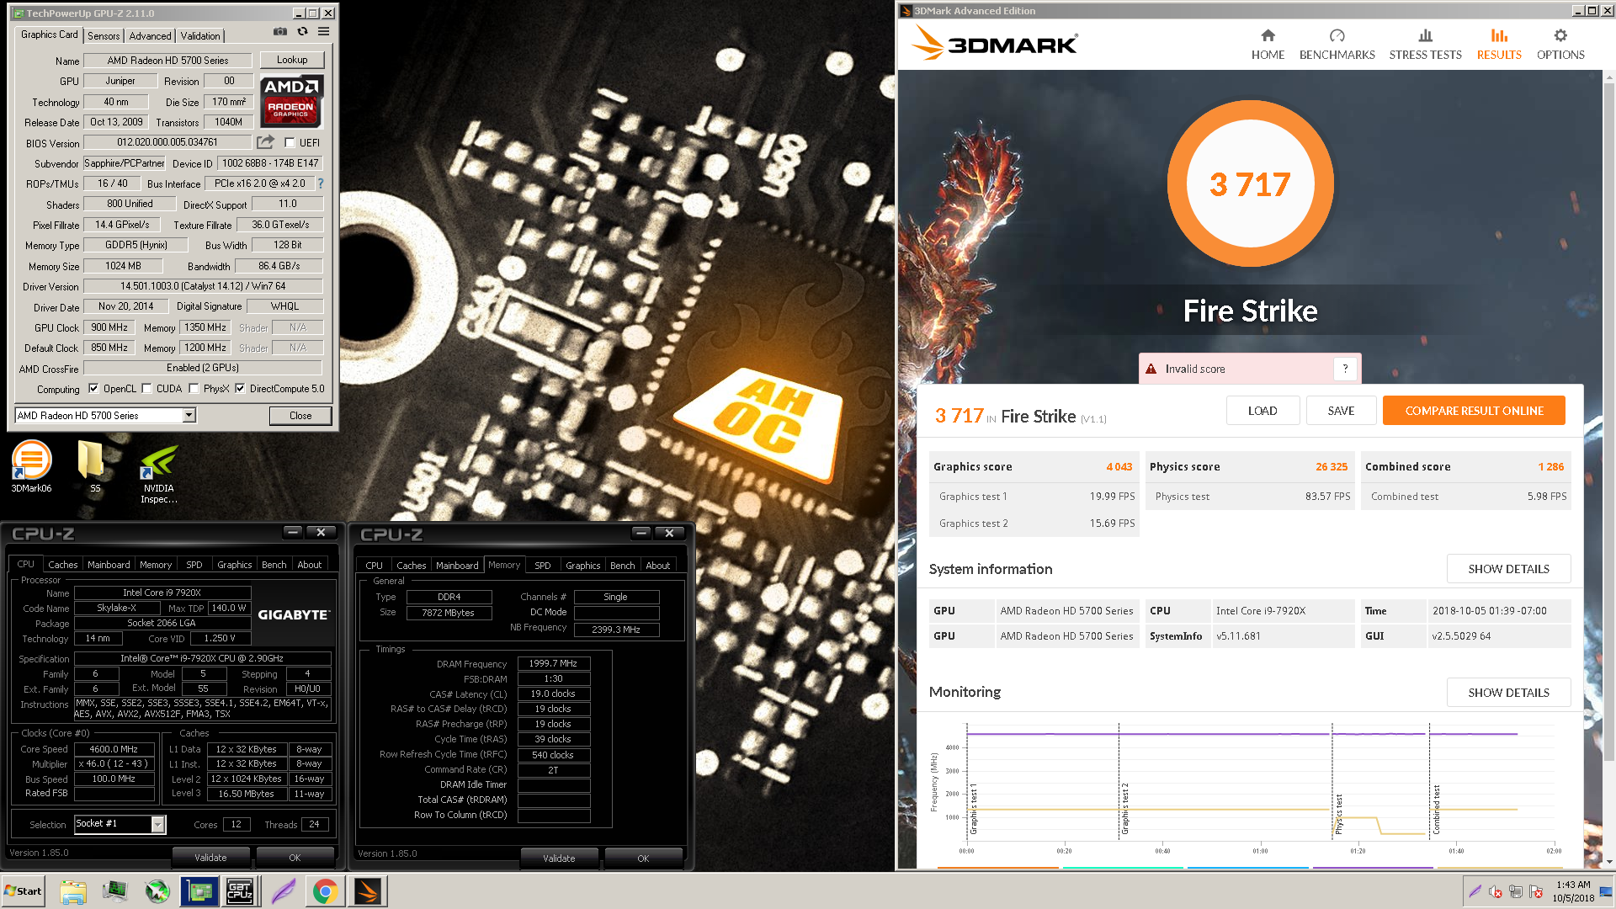1616x909 pixels.
Task: Open Graphics tab in right CPU-Z window
Action: pyautogui.click(x=582, y=566)
